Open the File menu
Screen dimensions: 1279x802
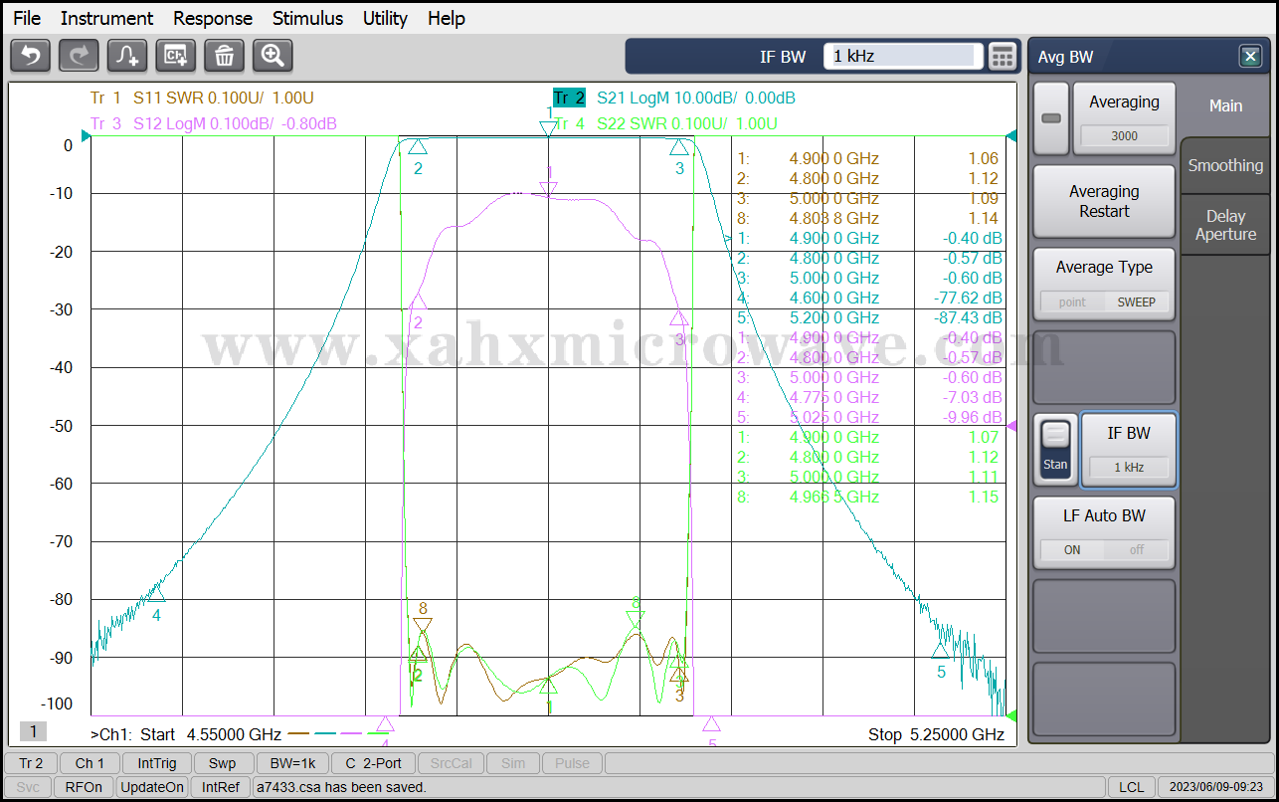point(27,18)
